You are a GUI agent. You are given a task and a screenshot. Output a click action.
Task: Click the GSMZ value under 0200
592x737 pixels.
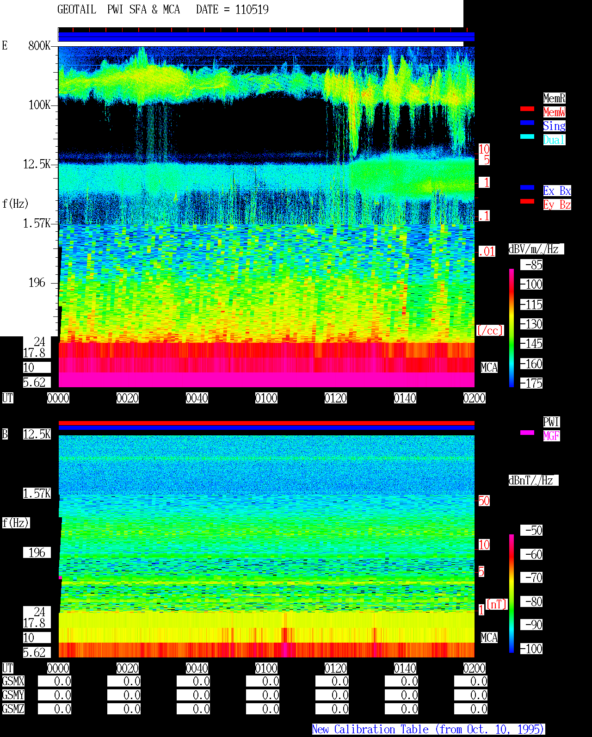[x=471, y=709]
